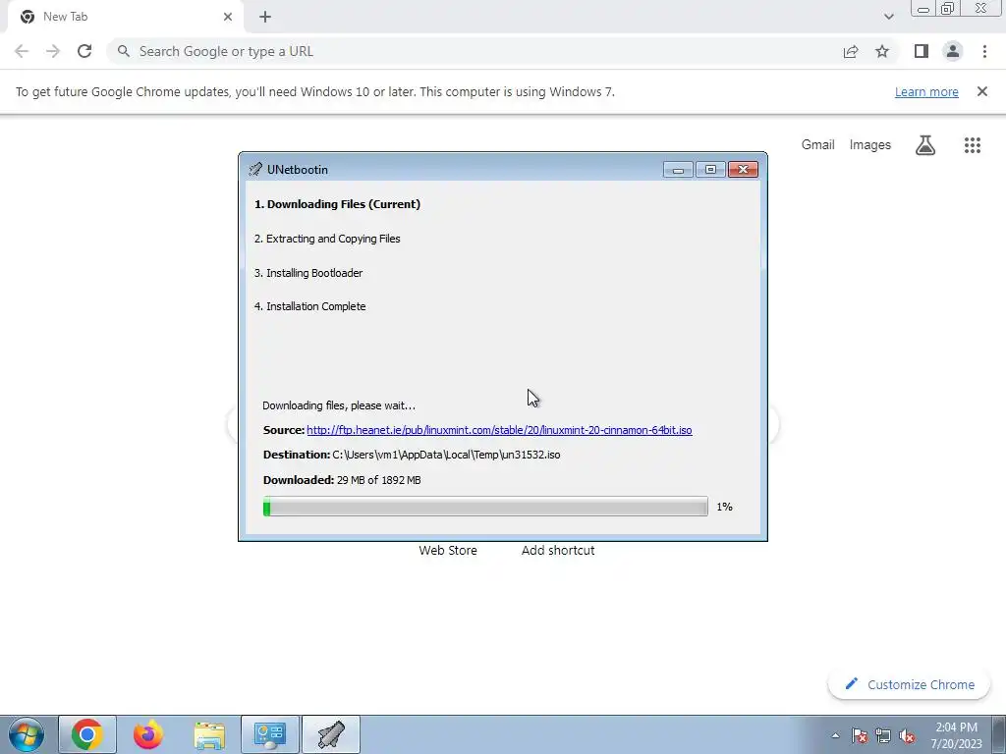Click 'Downloading files, please wait...' text

click(x=339, y=405)
